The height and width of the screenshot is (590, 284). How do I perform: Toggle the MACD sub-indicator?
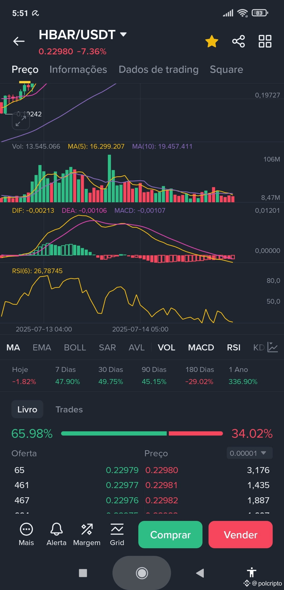(x=201, y=348)
